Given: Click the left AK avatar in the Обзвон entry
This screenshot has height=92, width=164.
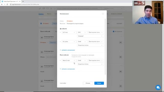Looking at the screenshot, I should [x=42, y=52].
